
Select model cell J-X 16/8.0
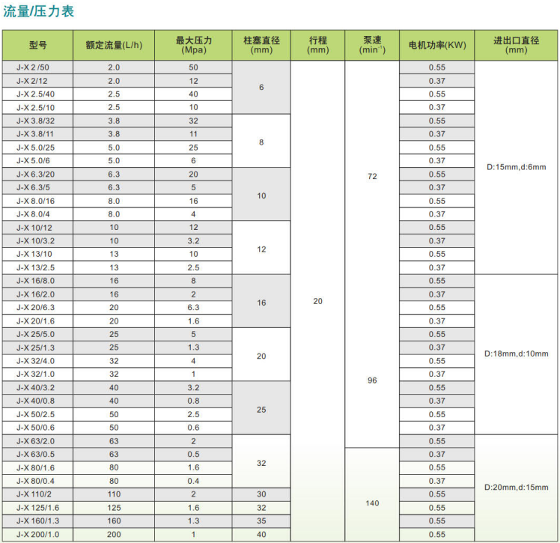(38, 281)
